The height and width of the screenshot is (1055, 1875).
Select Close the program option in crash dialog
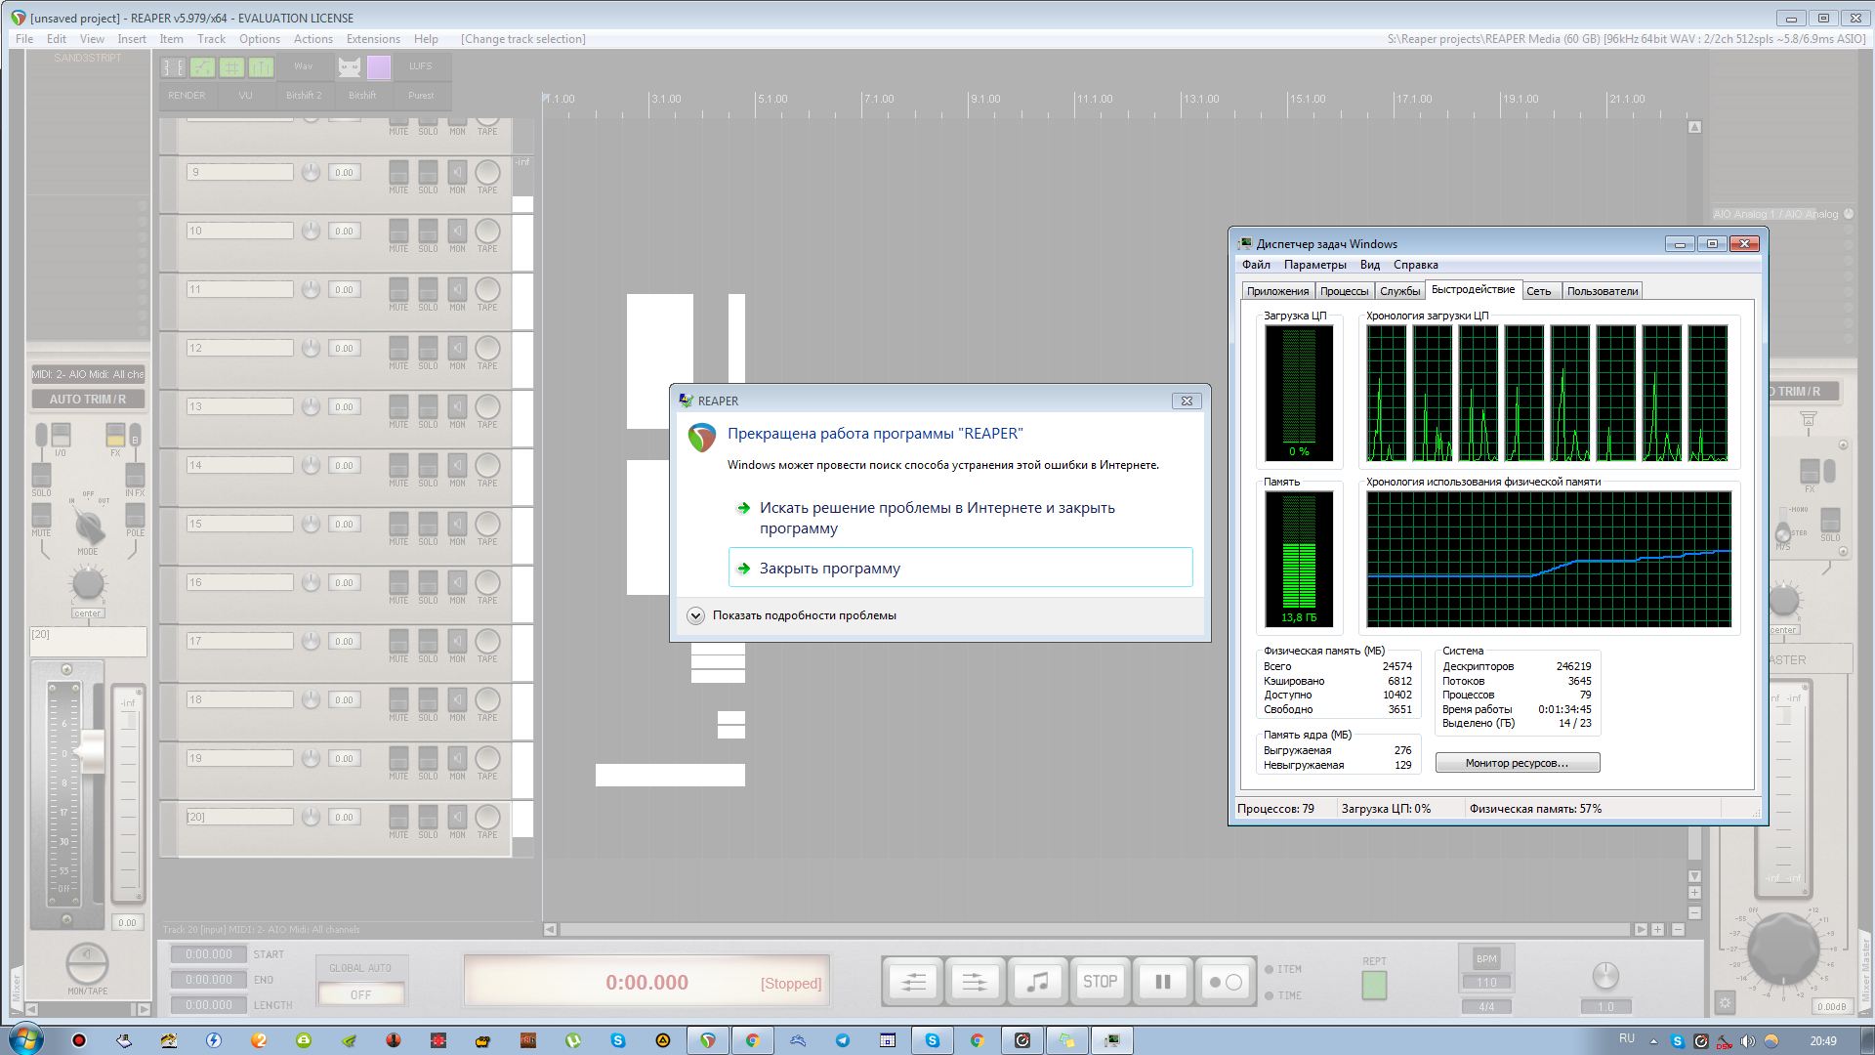click(960, 568)
